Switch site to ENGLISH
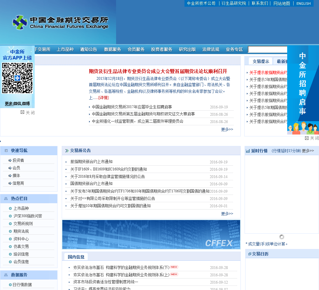This screenshot has height=290, width=319. pos(303,3)
